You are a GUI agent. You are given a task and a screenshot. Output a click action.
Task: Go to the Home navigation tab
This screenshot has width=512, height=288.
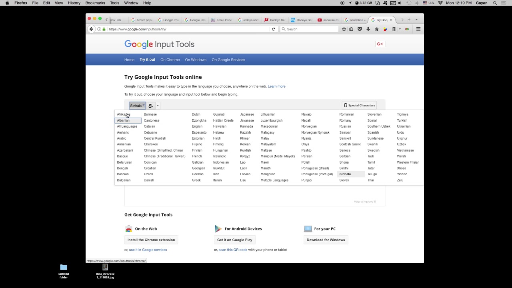tap(129, 60)
